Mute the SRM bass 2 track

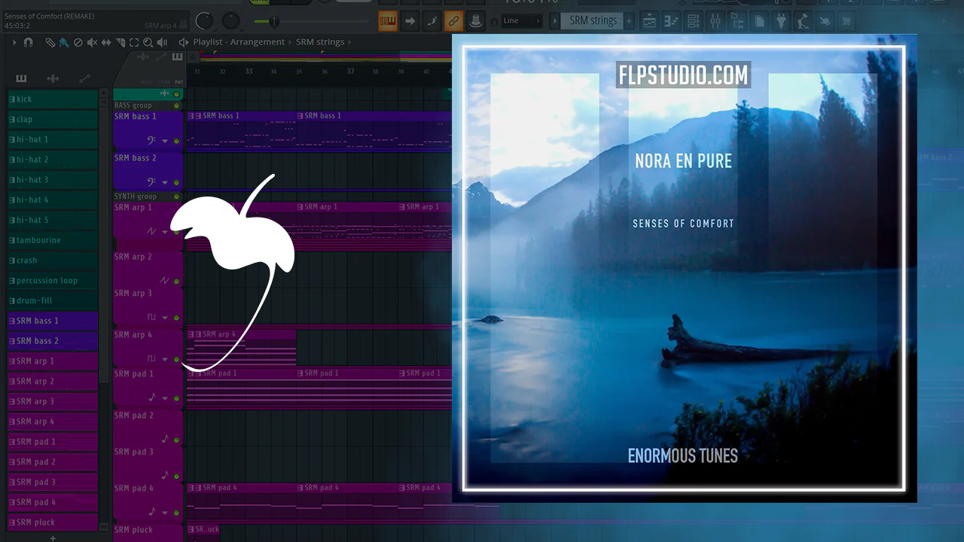(x=177, y=182)
